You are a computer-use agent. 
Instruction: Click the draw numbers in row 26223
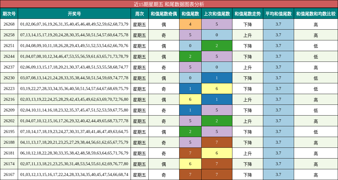(x=74, y=89)
